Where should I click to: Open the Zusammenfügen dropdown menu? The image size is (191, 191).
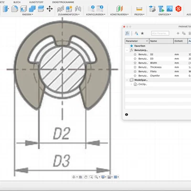(69, 14)
